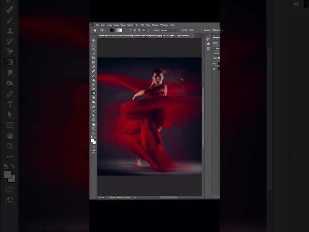Select the Hand tool
The width and height of the screenshot is (309, 232).
click(x=93, y=124)
